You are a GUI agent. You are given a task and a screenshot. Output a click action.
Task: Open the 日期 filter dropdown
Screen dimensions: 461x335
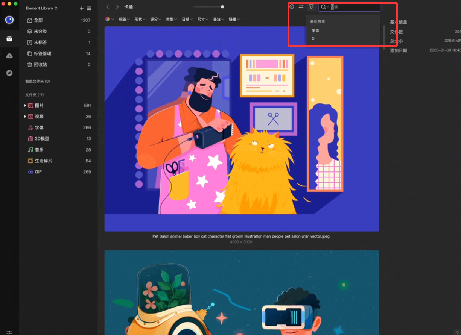tap(187, 19)
